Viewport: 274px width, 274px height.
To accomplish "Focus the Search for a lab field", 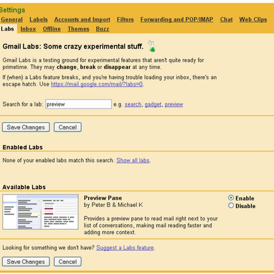I will tap(79, 104).
